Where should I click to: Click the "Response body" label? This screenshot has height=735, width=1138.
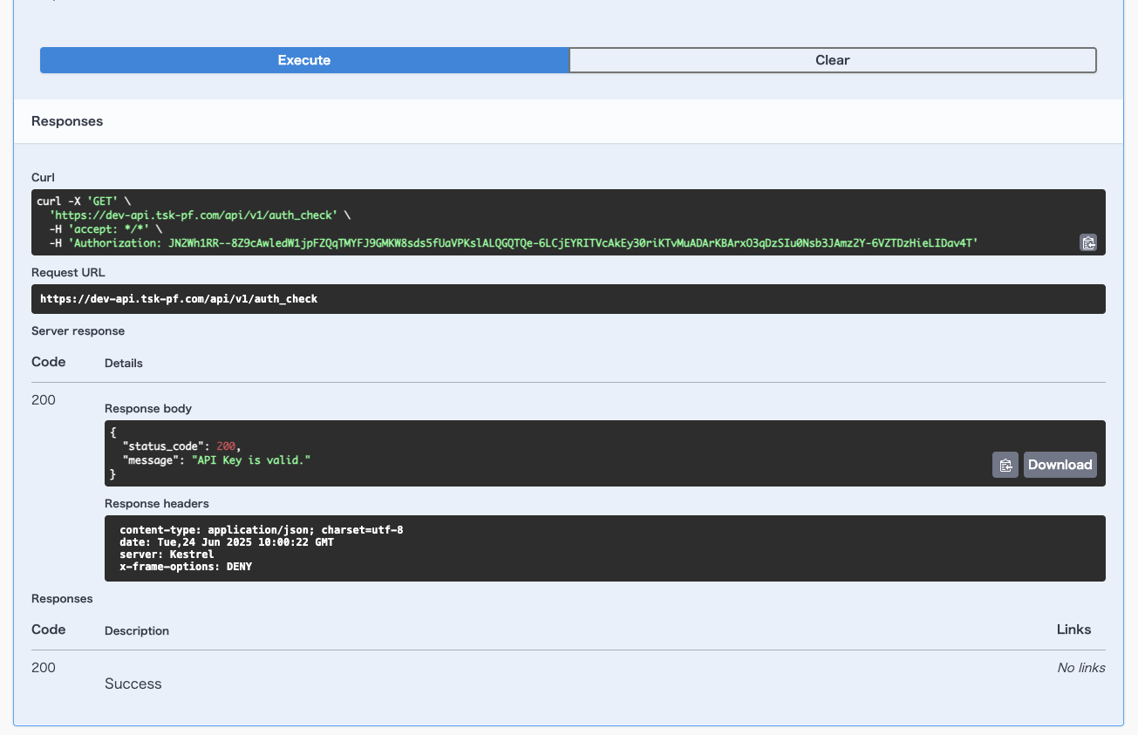point(148,408)
